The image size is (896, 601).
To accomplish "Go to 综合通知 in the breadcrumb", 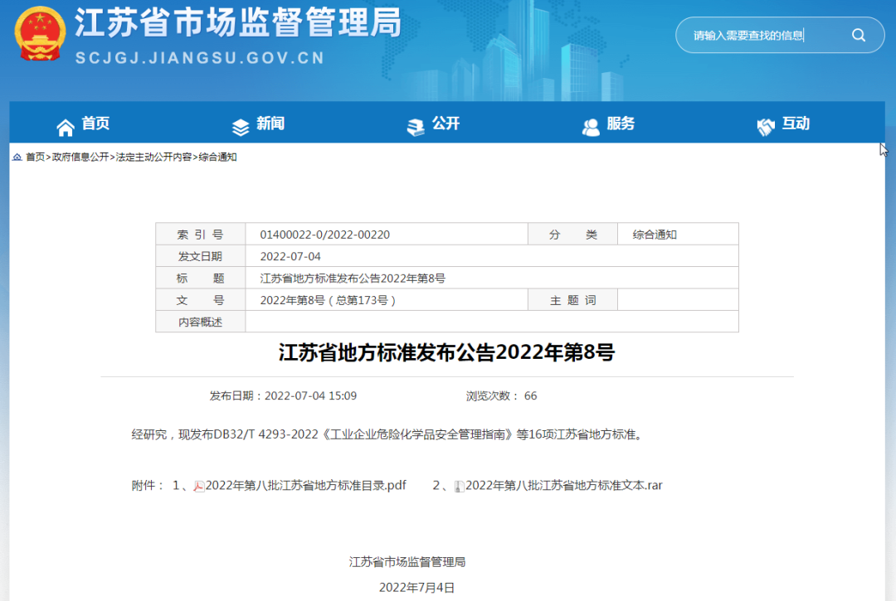I will click(x=217, y=157).
